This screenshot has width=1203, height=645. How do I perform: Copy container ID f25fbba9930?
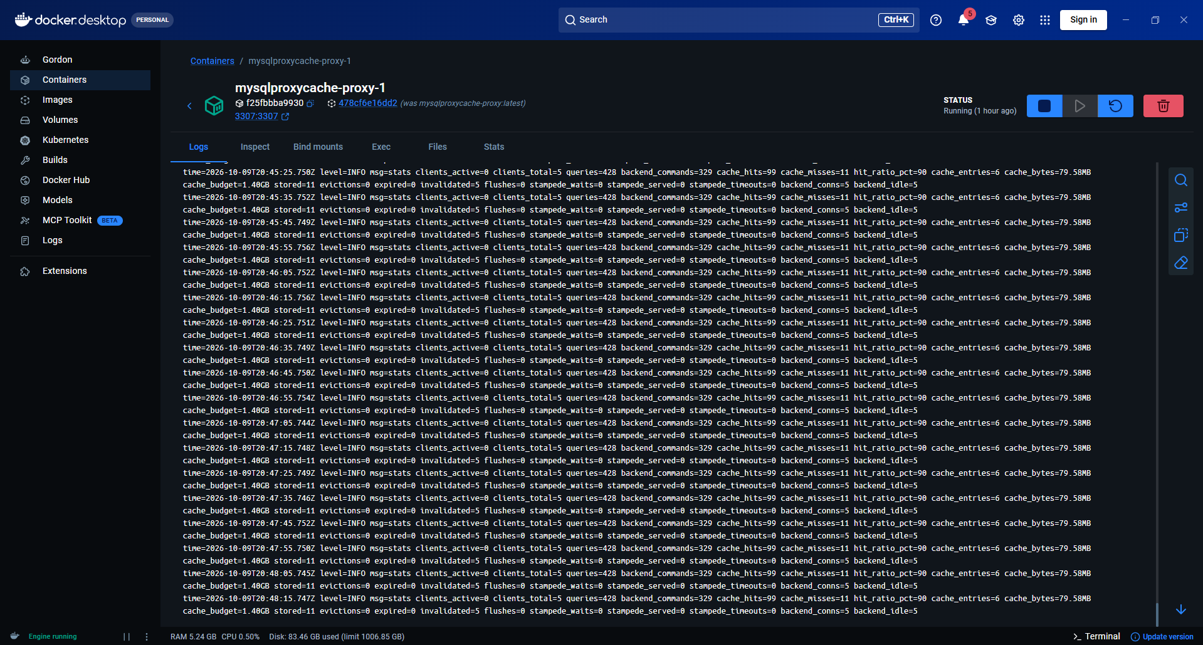pos(310,103)
